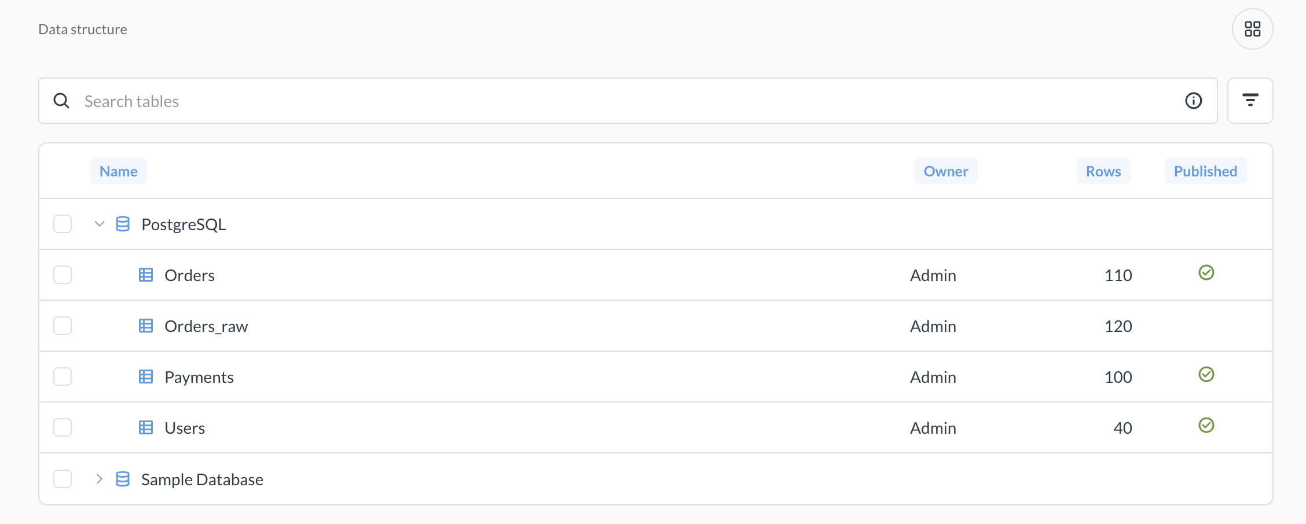Open the filter options icon

[x=1250, y=101]
